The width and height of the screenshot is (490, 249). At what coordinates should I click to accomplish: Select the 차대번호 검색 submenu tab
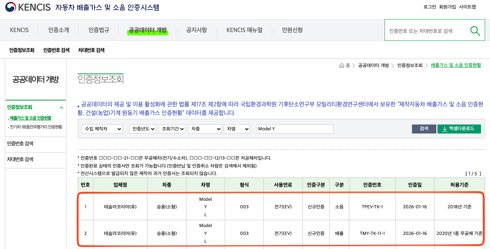91,50
